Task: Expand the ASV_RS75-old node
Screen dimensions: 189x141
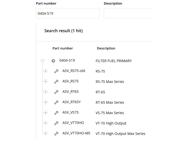Action: tap(46, 71)
